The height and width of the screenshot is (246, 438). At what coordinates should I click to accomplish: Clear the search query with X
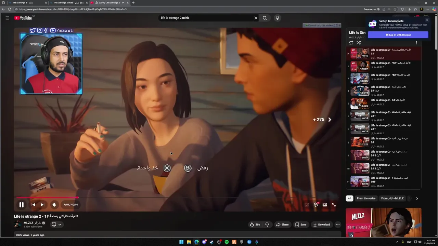[256, 18]
